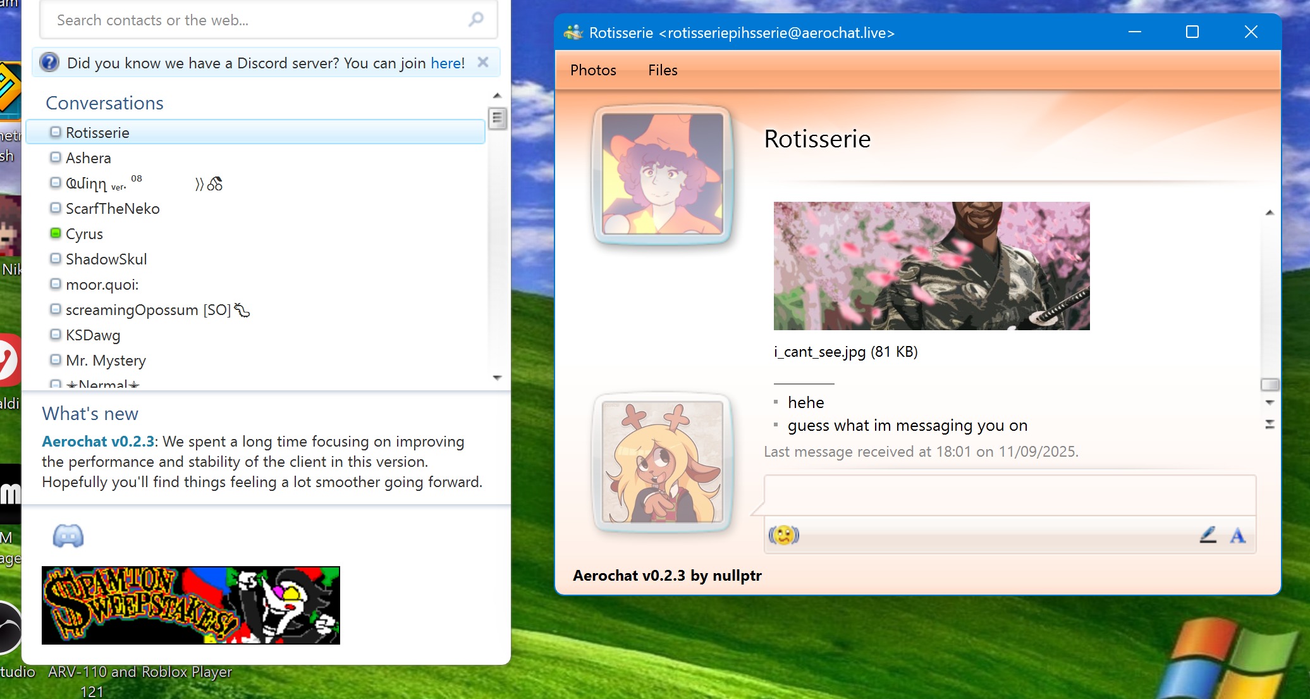Image resolution: width=1310 pixels, height=699 pixels.
Task: Click ScarfTheNeko's status icon
Action: point(56,208)
